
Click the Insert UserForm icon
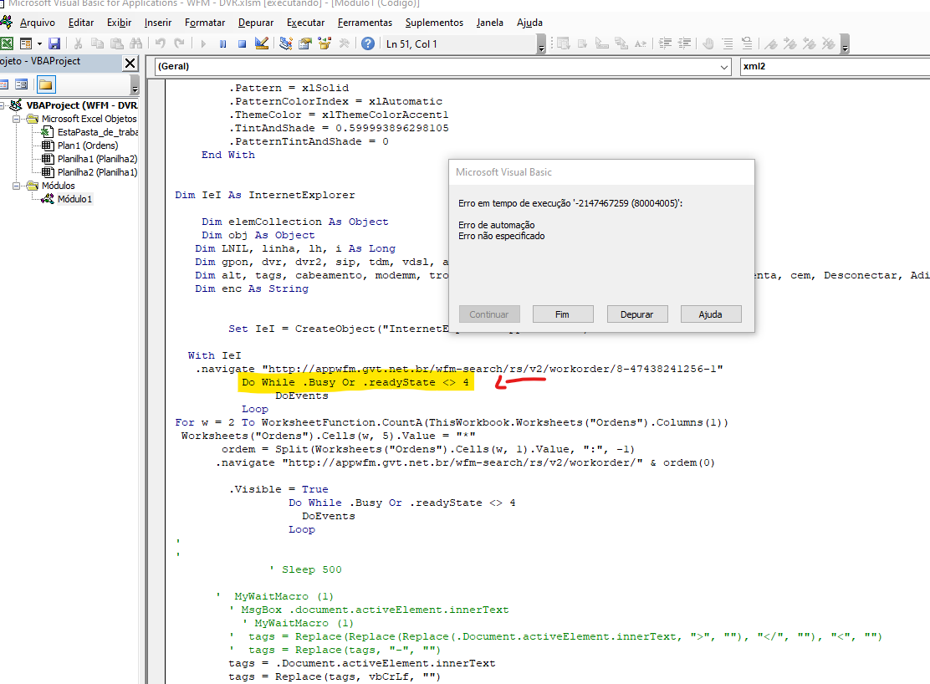tap(25, 43)
